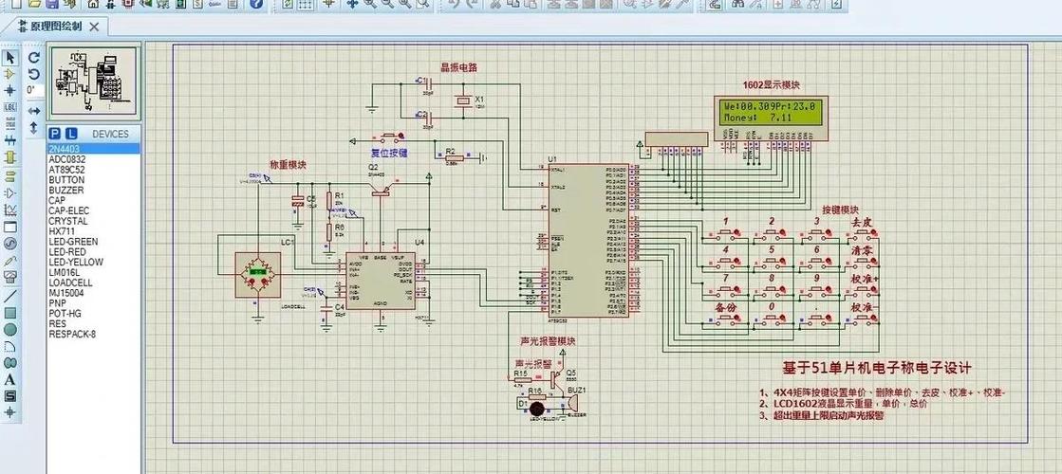This screenshot has height=474, width=1062.
Task: Click the L library manage button
Action: 71,134
